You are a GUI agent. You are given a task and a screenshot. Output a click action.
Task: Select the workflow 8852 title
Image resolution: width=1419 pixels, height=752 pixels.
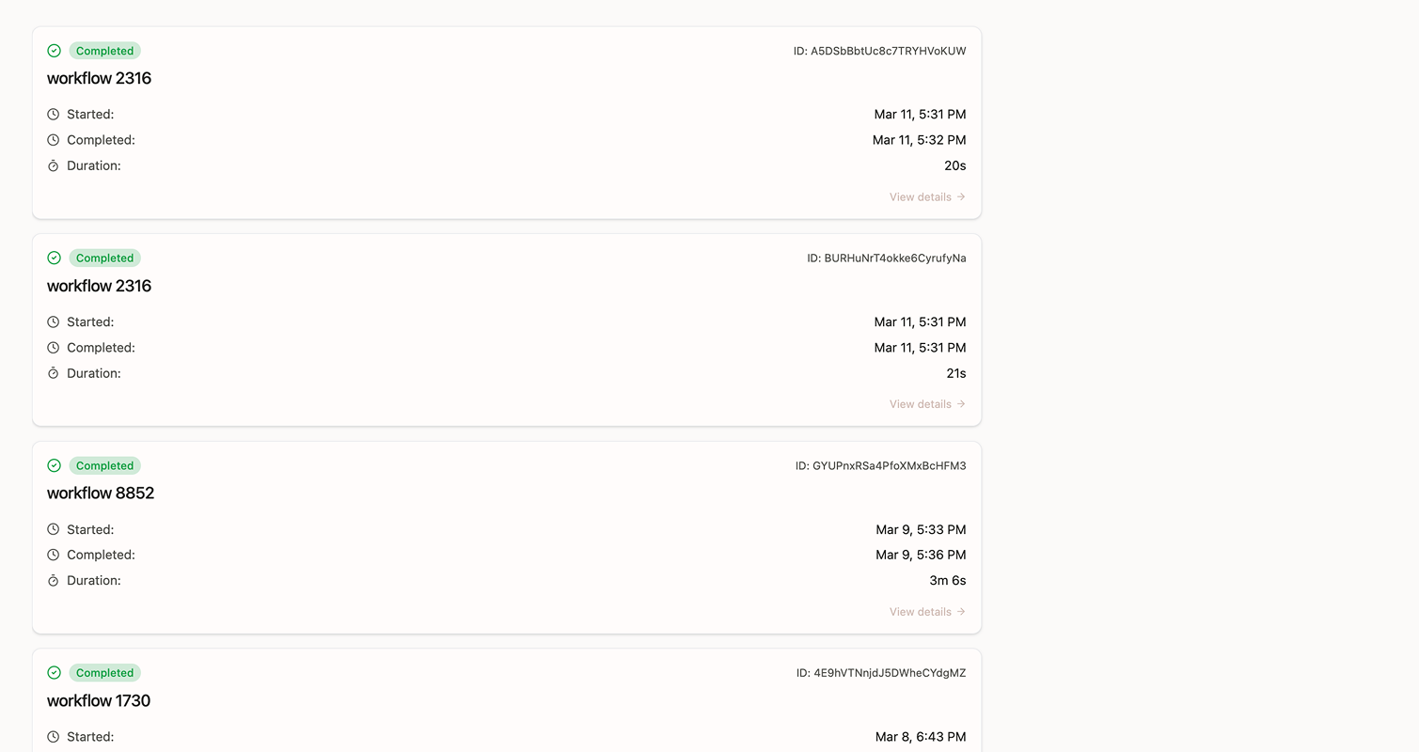pos(101,493)
